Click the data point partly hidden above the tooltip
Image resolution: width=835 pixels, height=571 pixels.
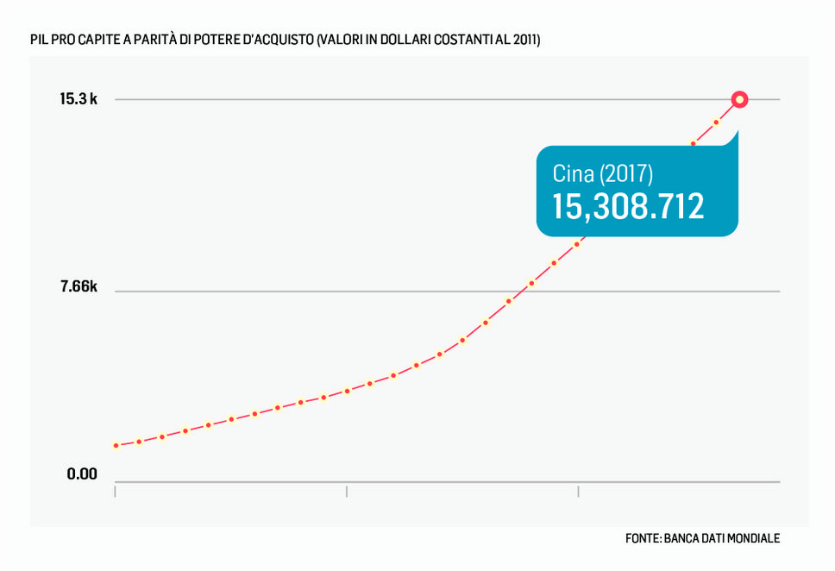[693, 144]
